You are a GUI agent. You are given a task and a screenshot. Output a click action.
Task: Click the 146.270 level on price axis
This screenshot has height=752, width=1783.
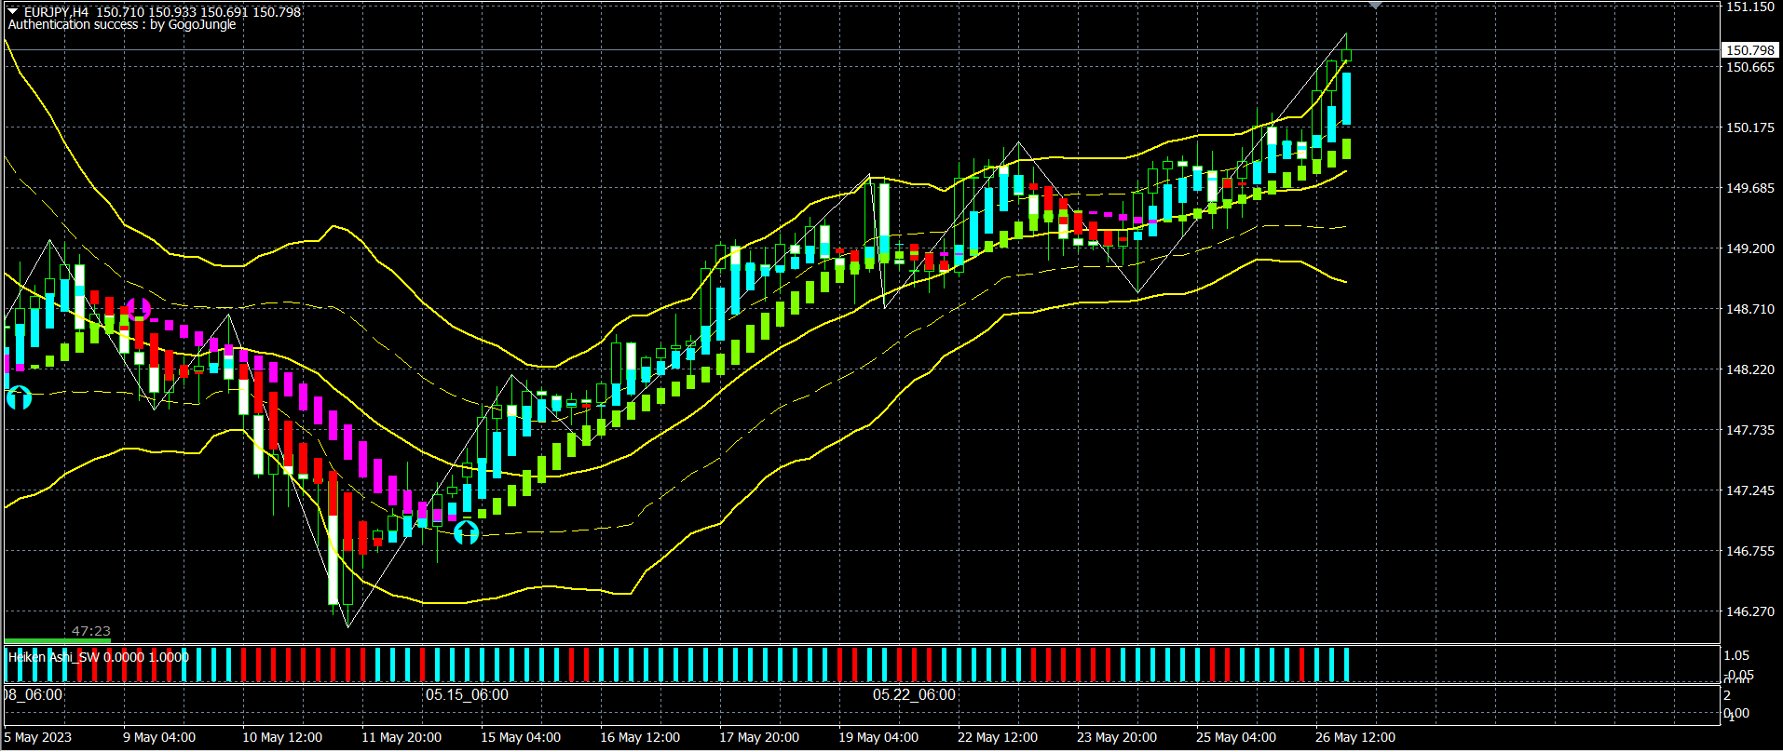(1750, 611)
